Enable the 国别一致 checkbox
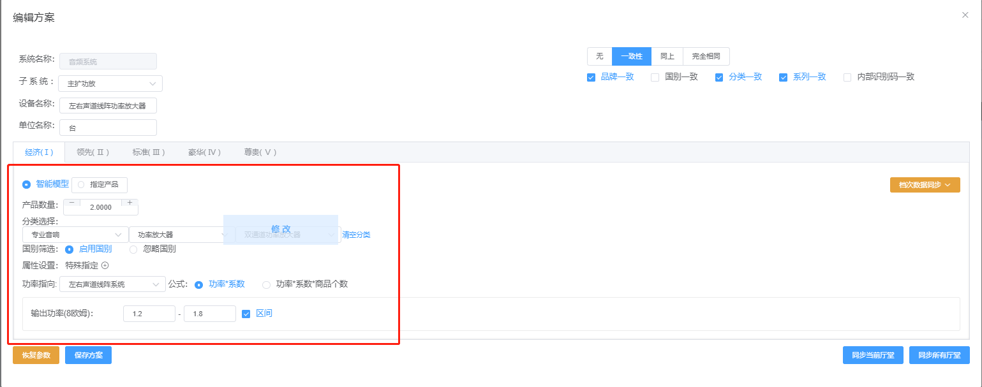Image resolution: width=982 pixels, height=387 pixels. click(x=655, y=77)
